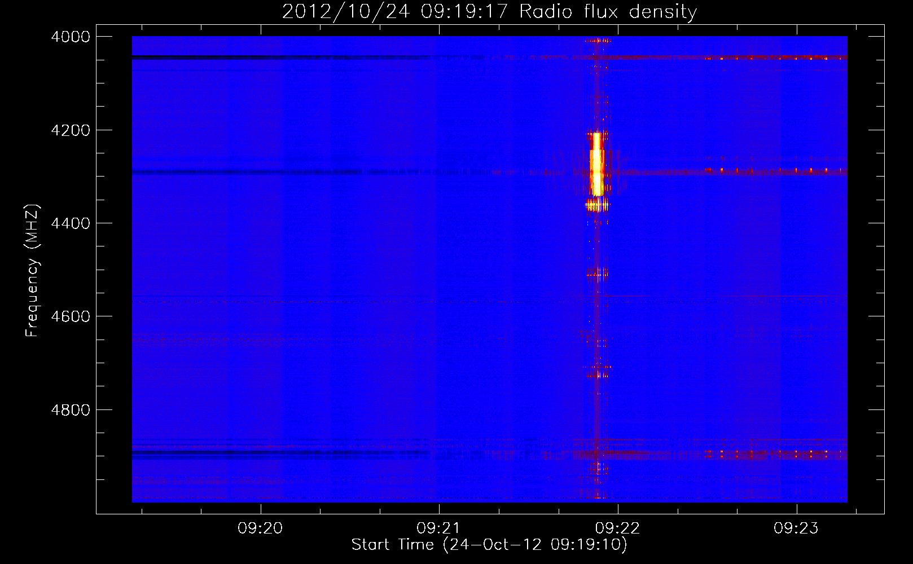The width and height of the screenshot is (913, 564).
Task: Click the 4200 frequency tick label
Action: click(x=71, y=130)
